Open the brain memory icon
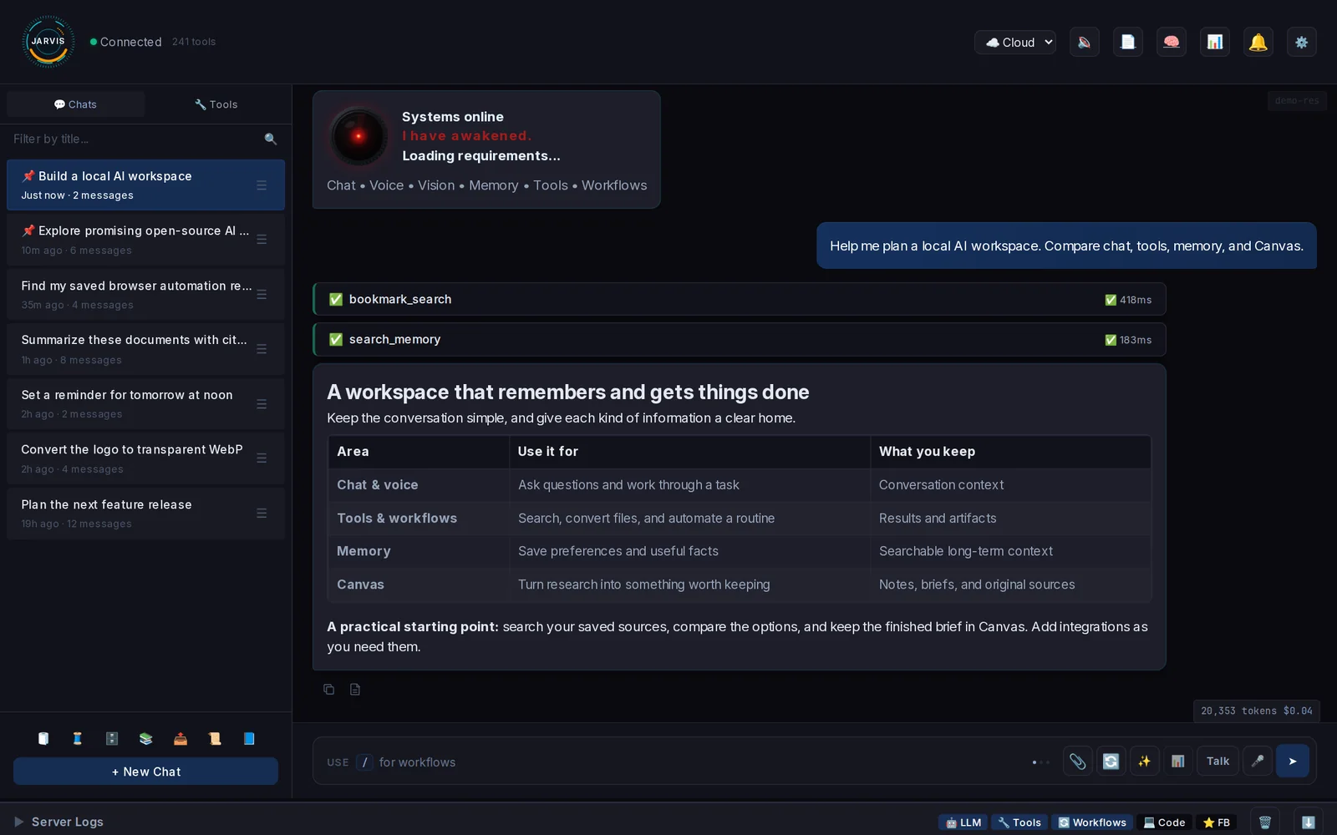The height and width of the screenshot is (835, 1337). pyautogui.click(x=1172, y=42)
